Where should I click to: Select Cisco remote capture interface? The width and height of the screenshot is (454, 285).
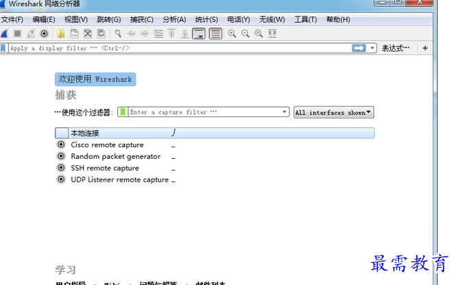tap(107, 145)
